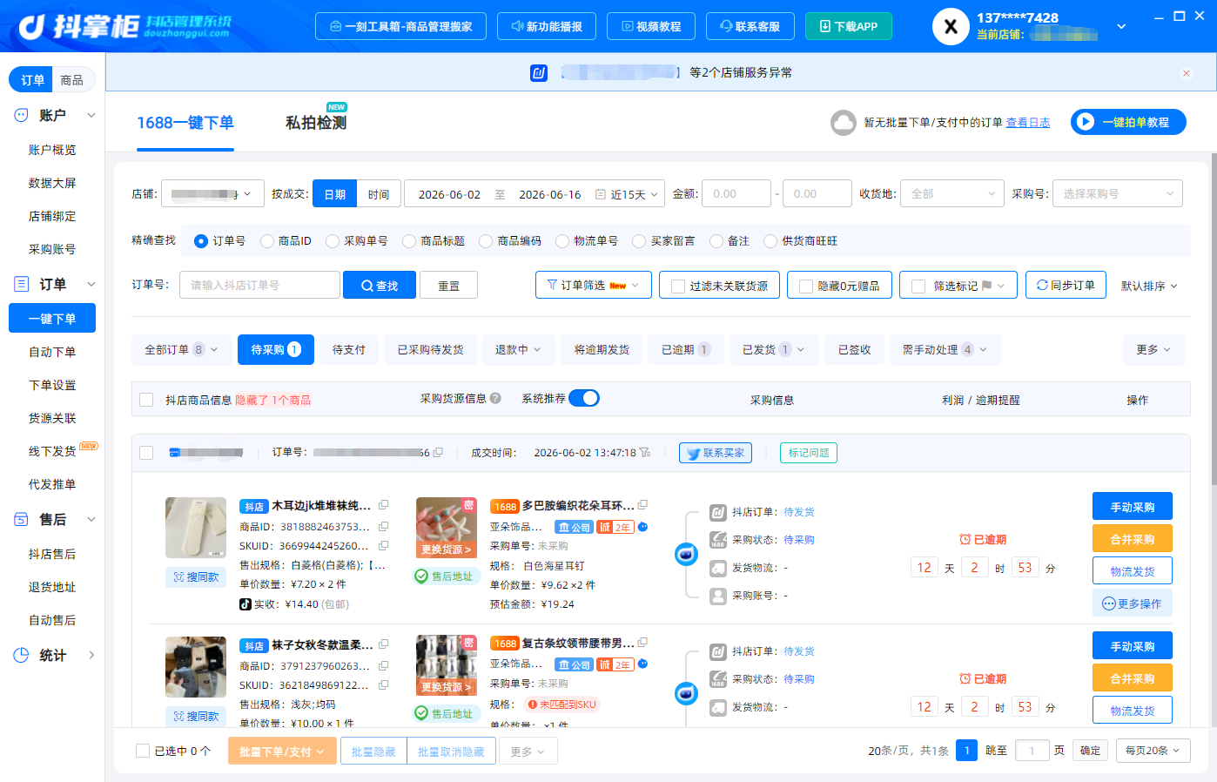The image size is (1217, 782).
Task: Click the user avatar X icon
Action: click(x=951, y=26)
